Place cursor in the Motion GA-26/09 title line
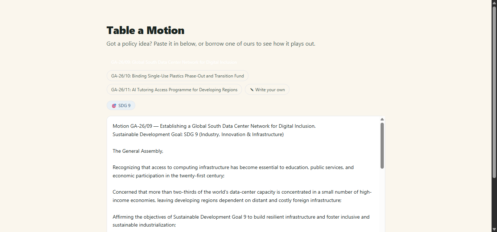497x232 pixels. coord(214,126)
